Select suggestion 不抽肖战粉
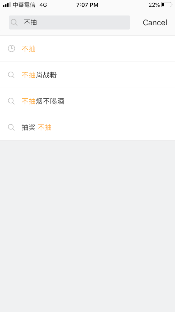Screen dimensions: 175x312 coord(87,75)
